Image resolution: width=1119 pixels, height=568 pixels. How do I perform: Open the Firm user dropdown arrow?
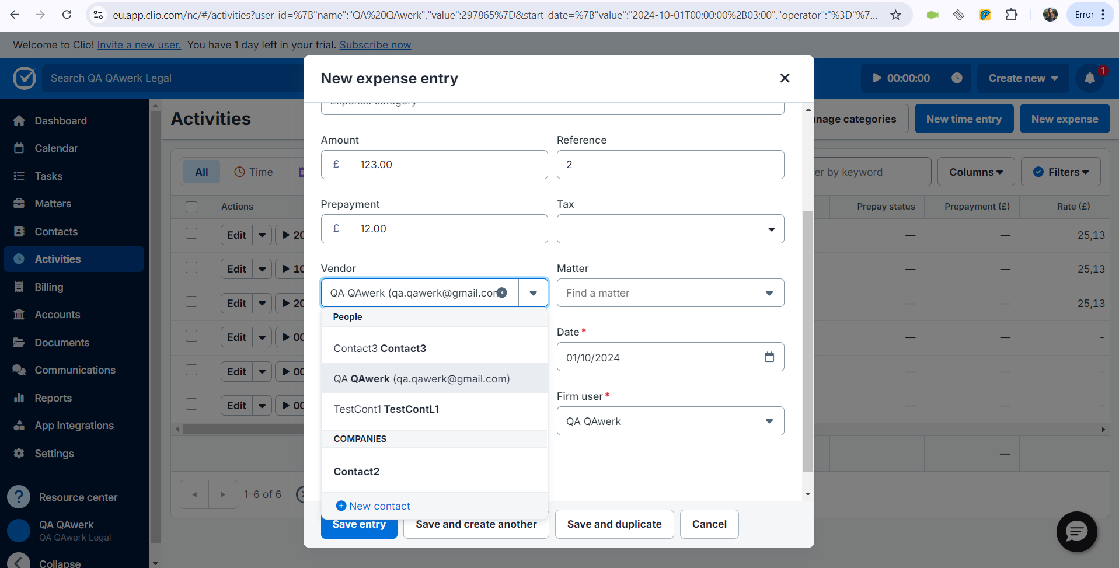pyautogui.click(x=769, y=421)
